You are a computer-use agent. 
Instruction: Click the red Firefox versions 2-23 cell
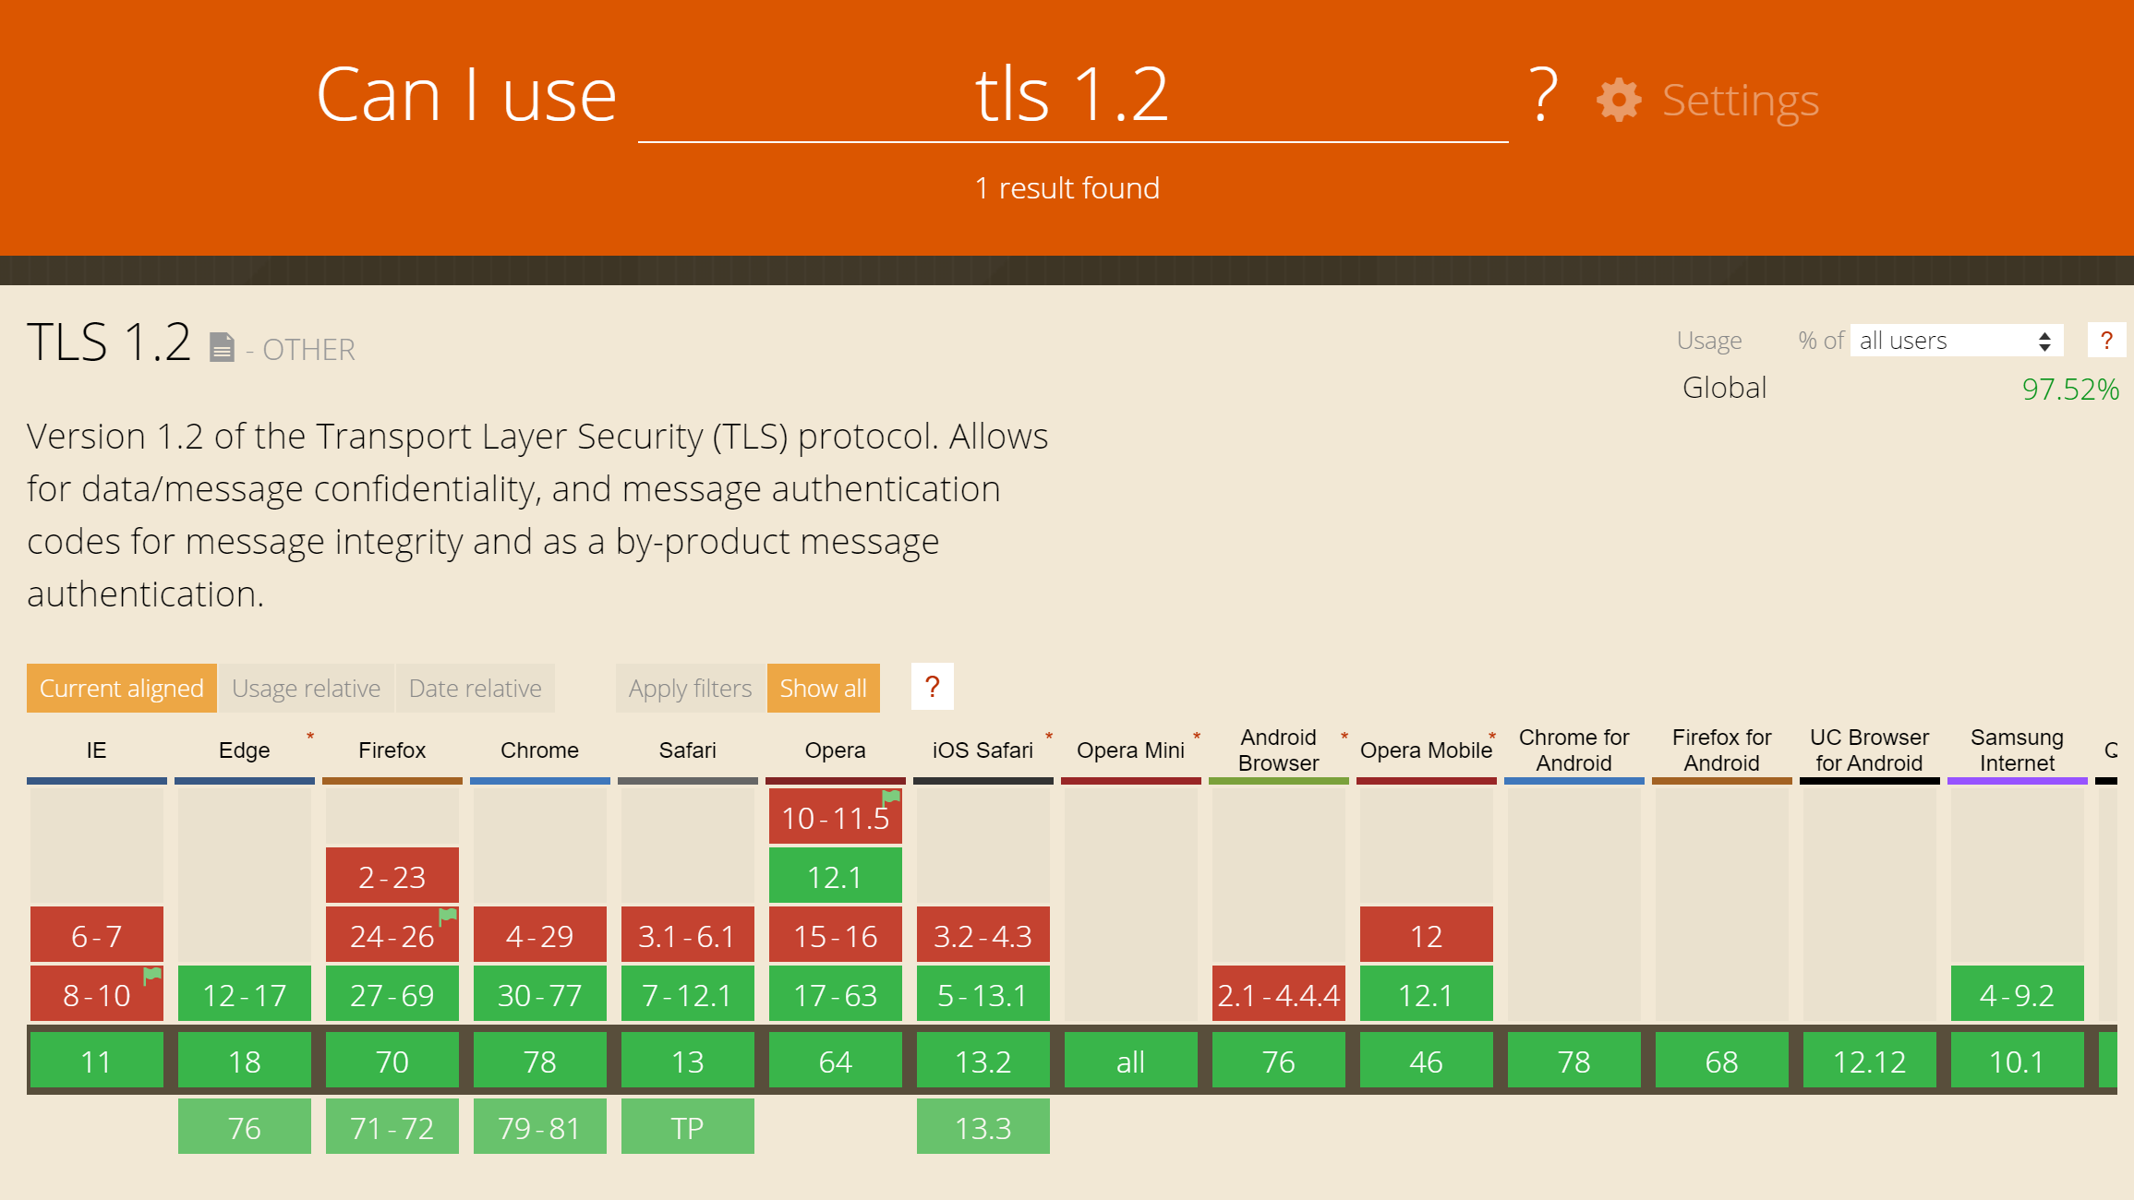click(x=390, y=876)
